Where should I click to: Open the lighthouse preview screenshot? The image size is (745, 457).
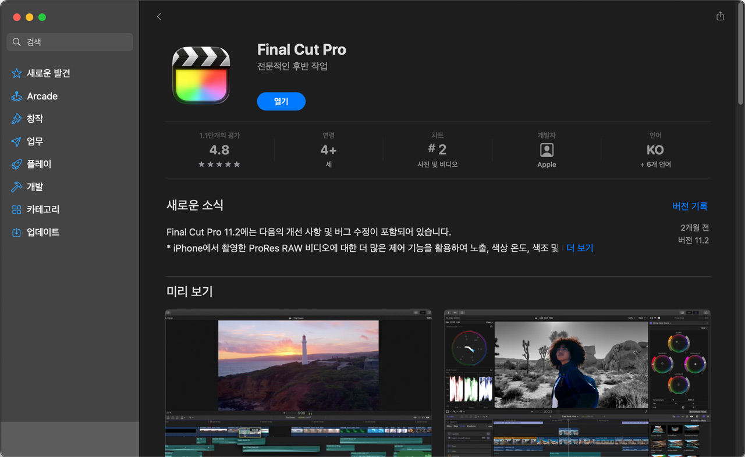(x=298, y=383)
